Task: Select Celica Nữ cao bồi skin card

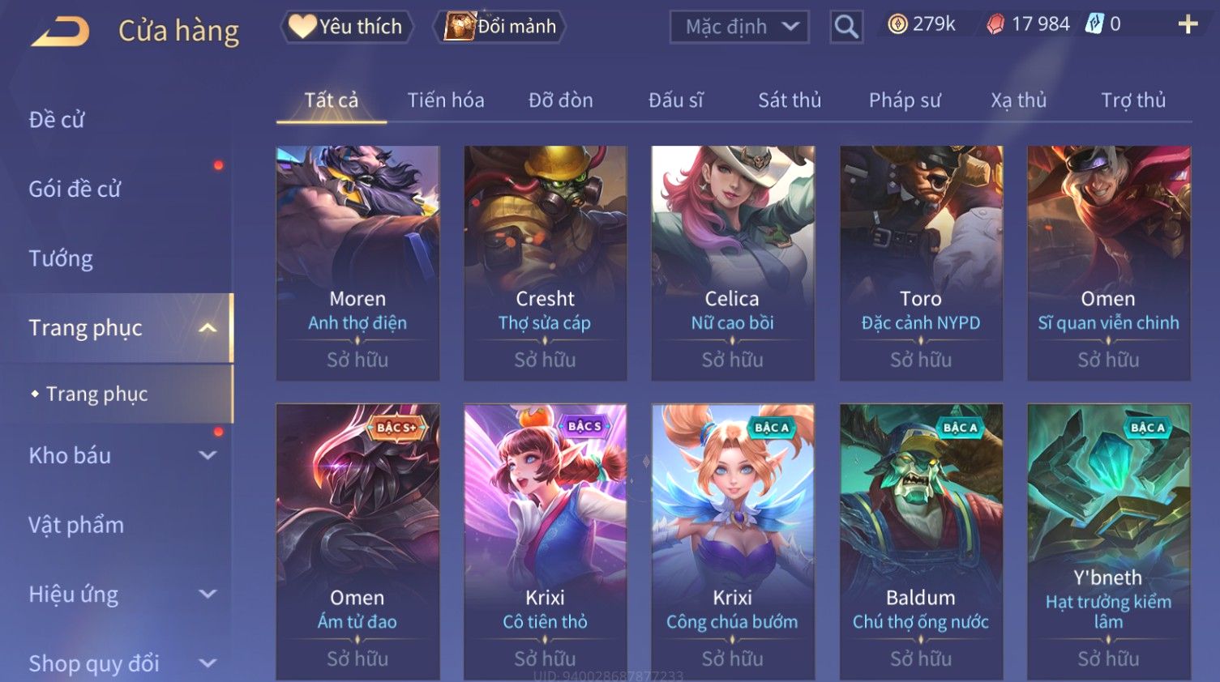Action: (733, 263)
